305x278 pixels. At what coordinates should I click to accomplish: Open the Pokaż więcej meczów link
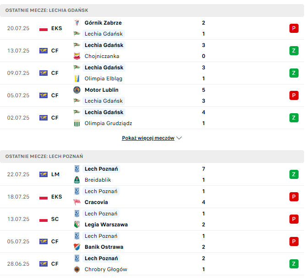click(148, 138)
